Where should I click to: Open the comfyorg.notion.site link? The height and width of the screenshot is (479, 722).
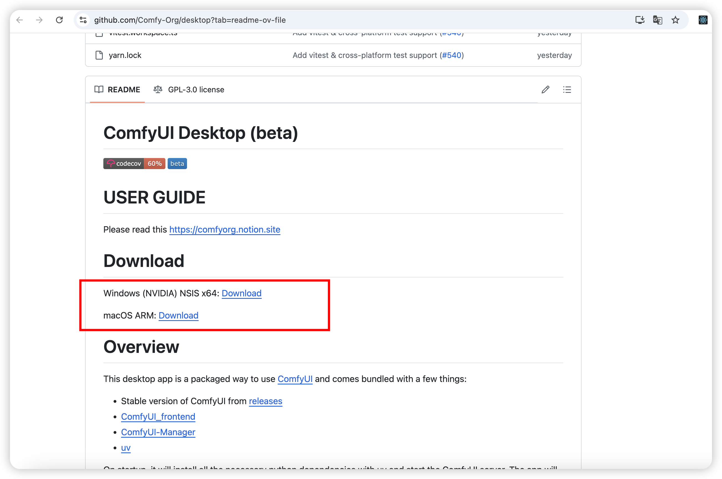(225, 230)
